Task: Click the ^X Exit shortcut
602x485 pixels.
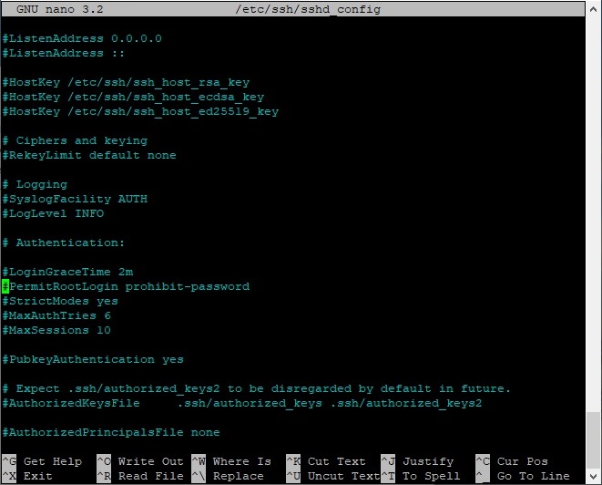Action: [27, 476]
